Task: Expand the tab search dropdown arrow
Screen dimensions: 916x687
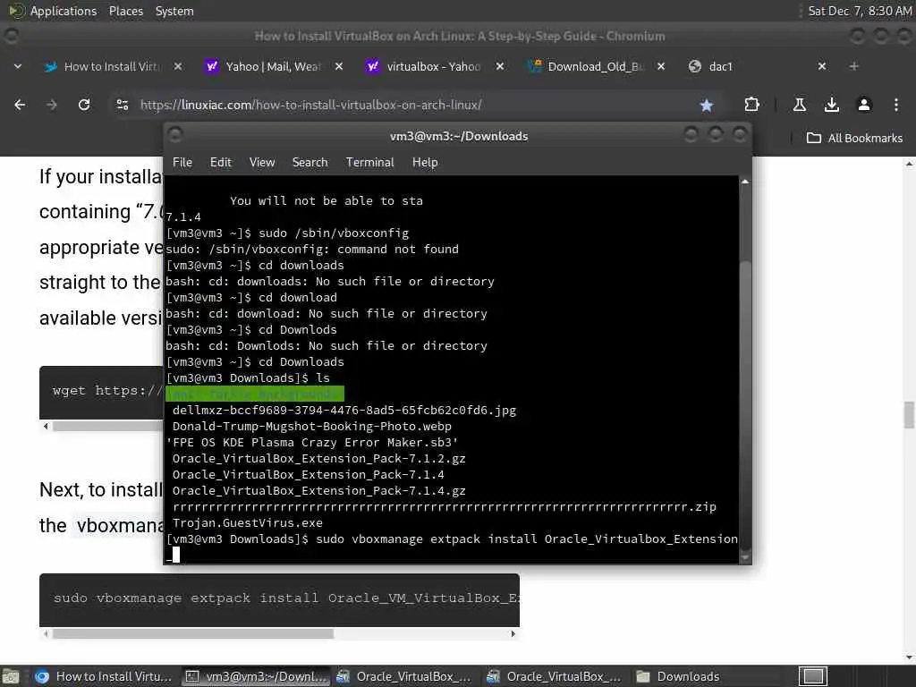Action: pos(18,66)
